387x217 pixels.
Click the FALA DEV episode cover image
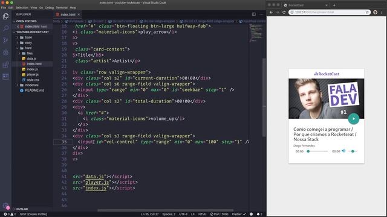coord(327,99)
